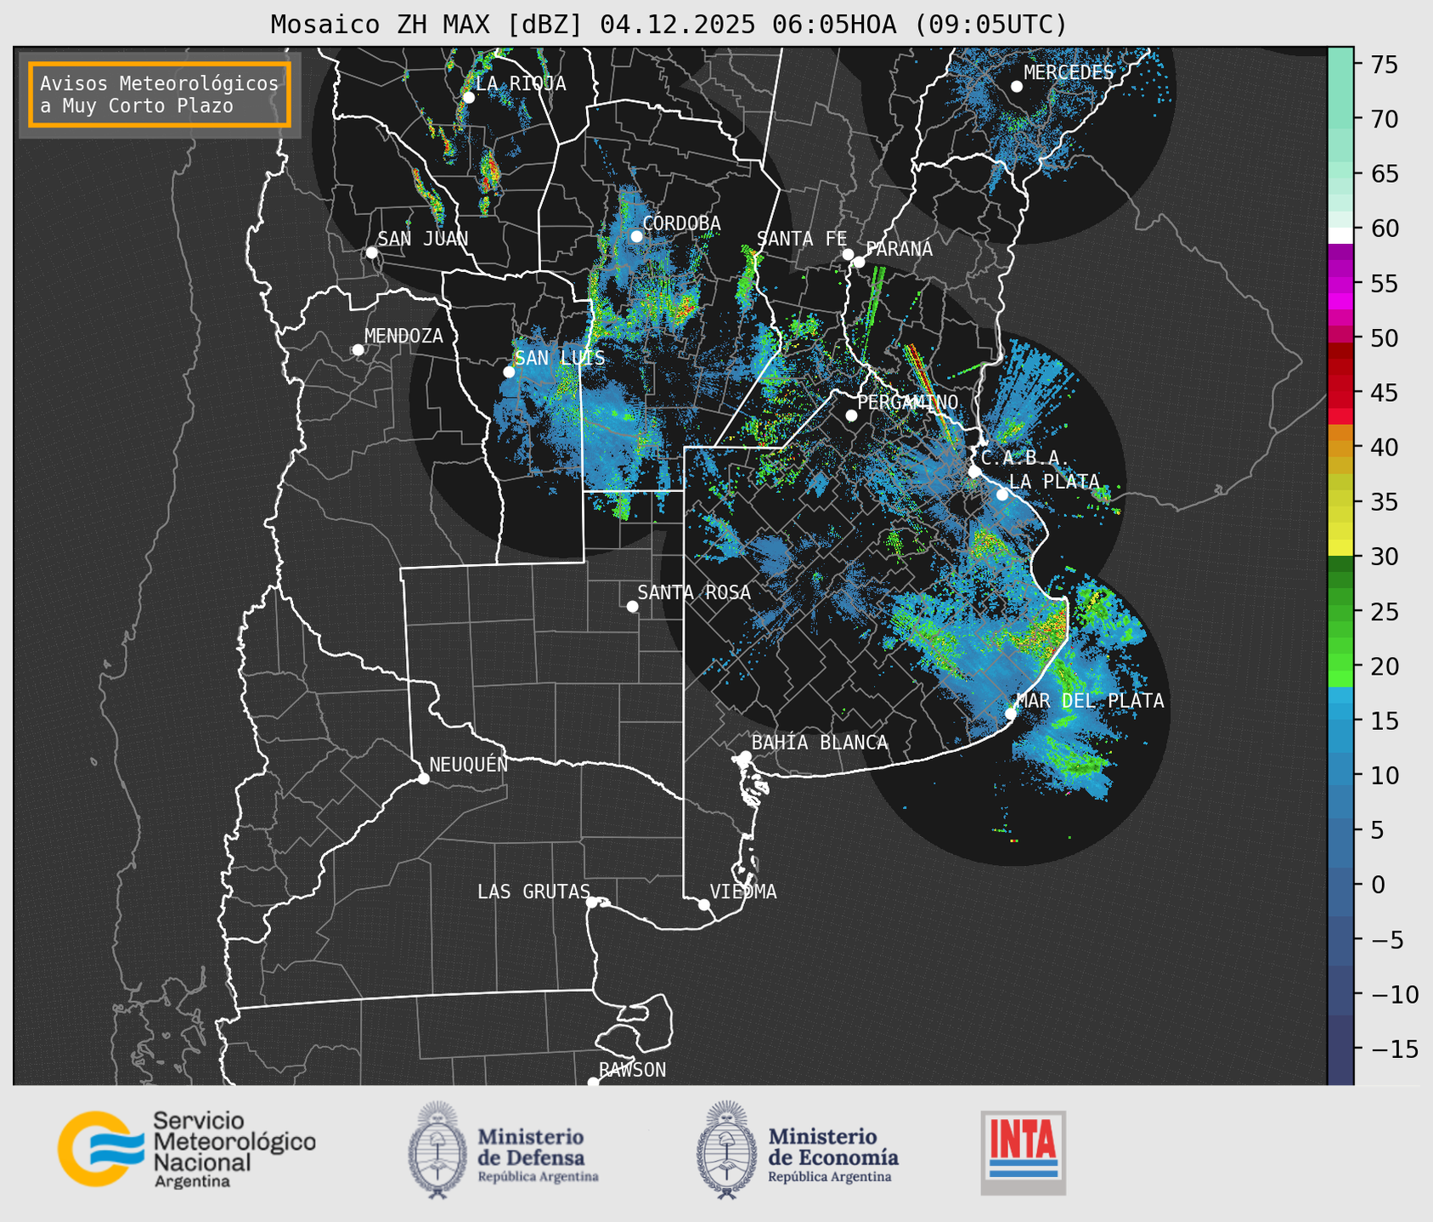Click the 75 value on the dBZ scale
This screenshot has height=1222, width=1433.
pos(1383,65)
